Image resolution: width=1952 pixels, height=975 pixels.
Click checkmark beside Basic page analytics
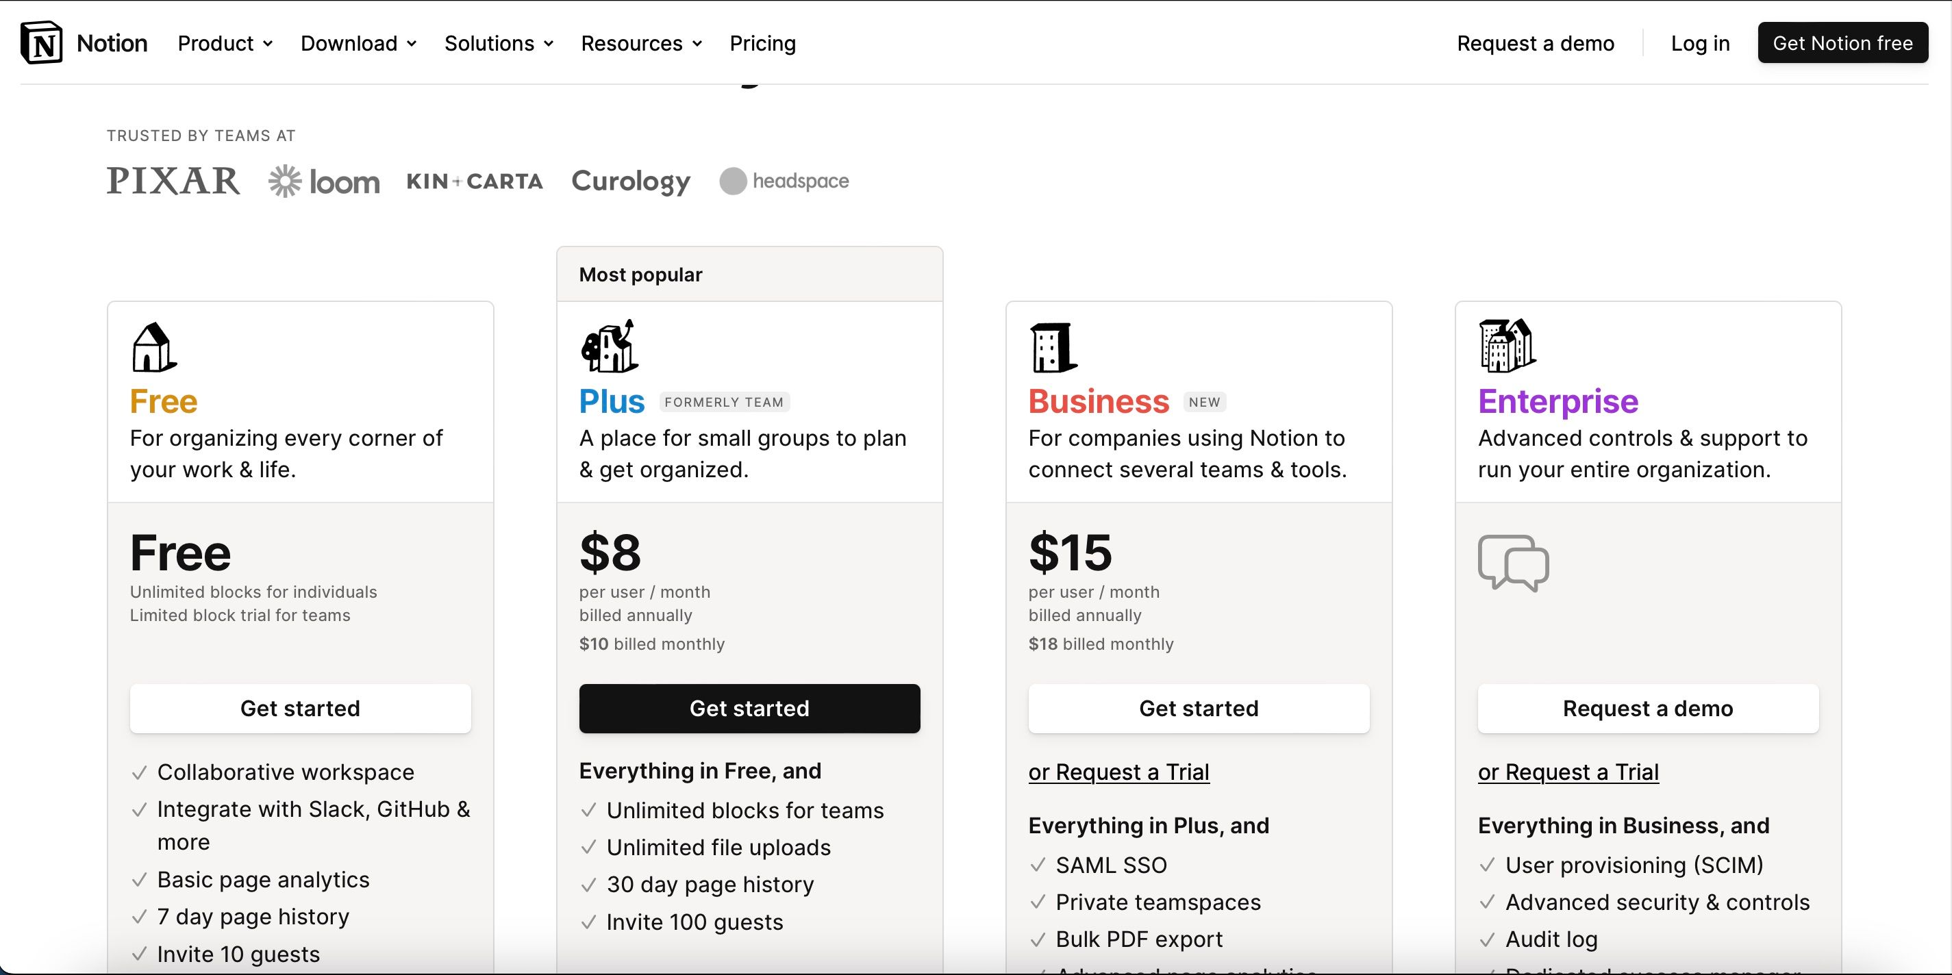click(x=140, y=881)
